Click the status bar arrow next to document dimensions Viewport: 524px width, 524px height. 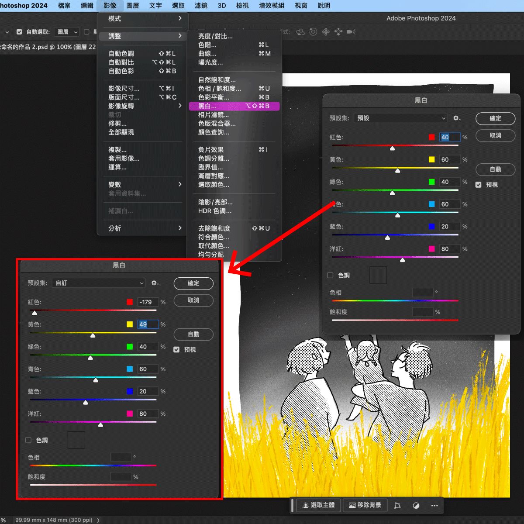tap(98, 520)
